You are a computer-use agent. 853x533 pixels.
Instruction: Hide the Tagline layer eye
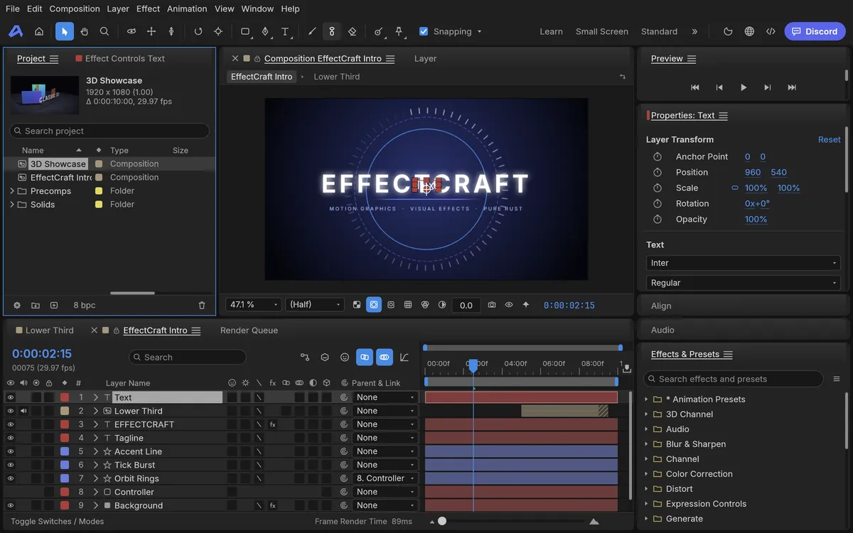pos(11,438)
